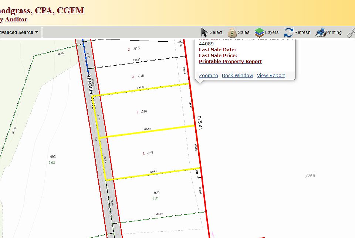
Task: Open the Layers panel icon
Action: [267, 32]
